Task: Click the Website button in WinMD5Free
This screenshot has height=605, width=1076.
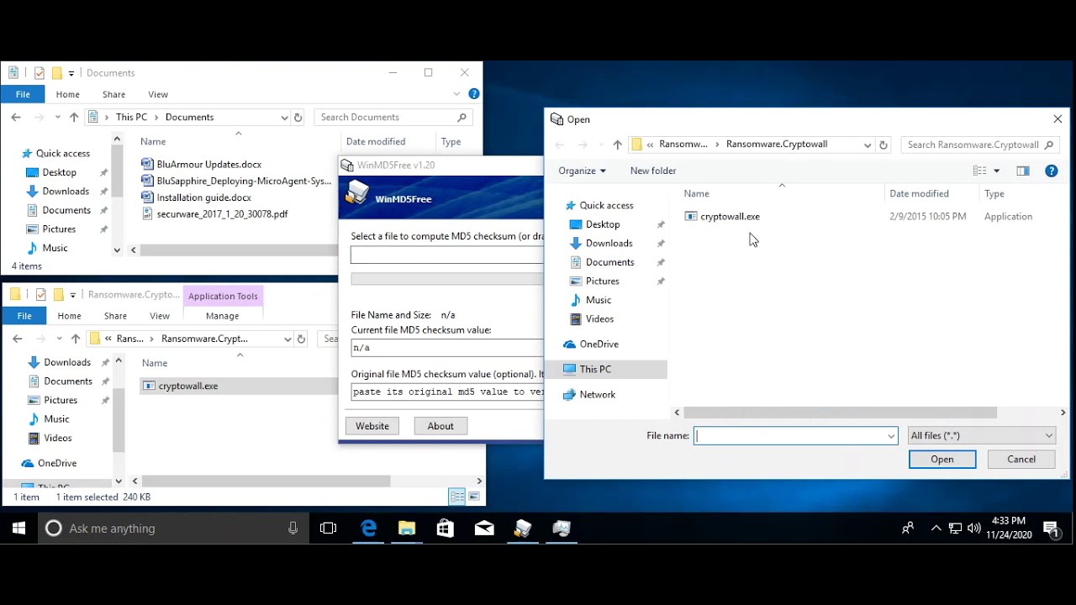Action: (372, 426)
